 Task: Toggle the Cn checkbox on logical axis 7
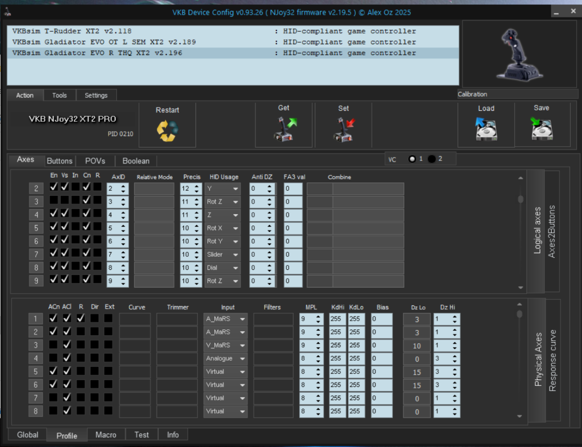point(86,252)
